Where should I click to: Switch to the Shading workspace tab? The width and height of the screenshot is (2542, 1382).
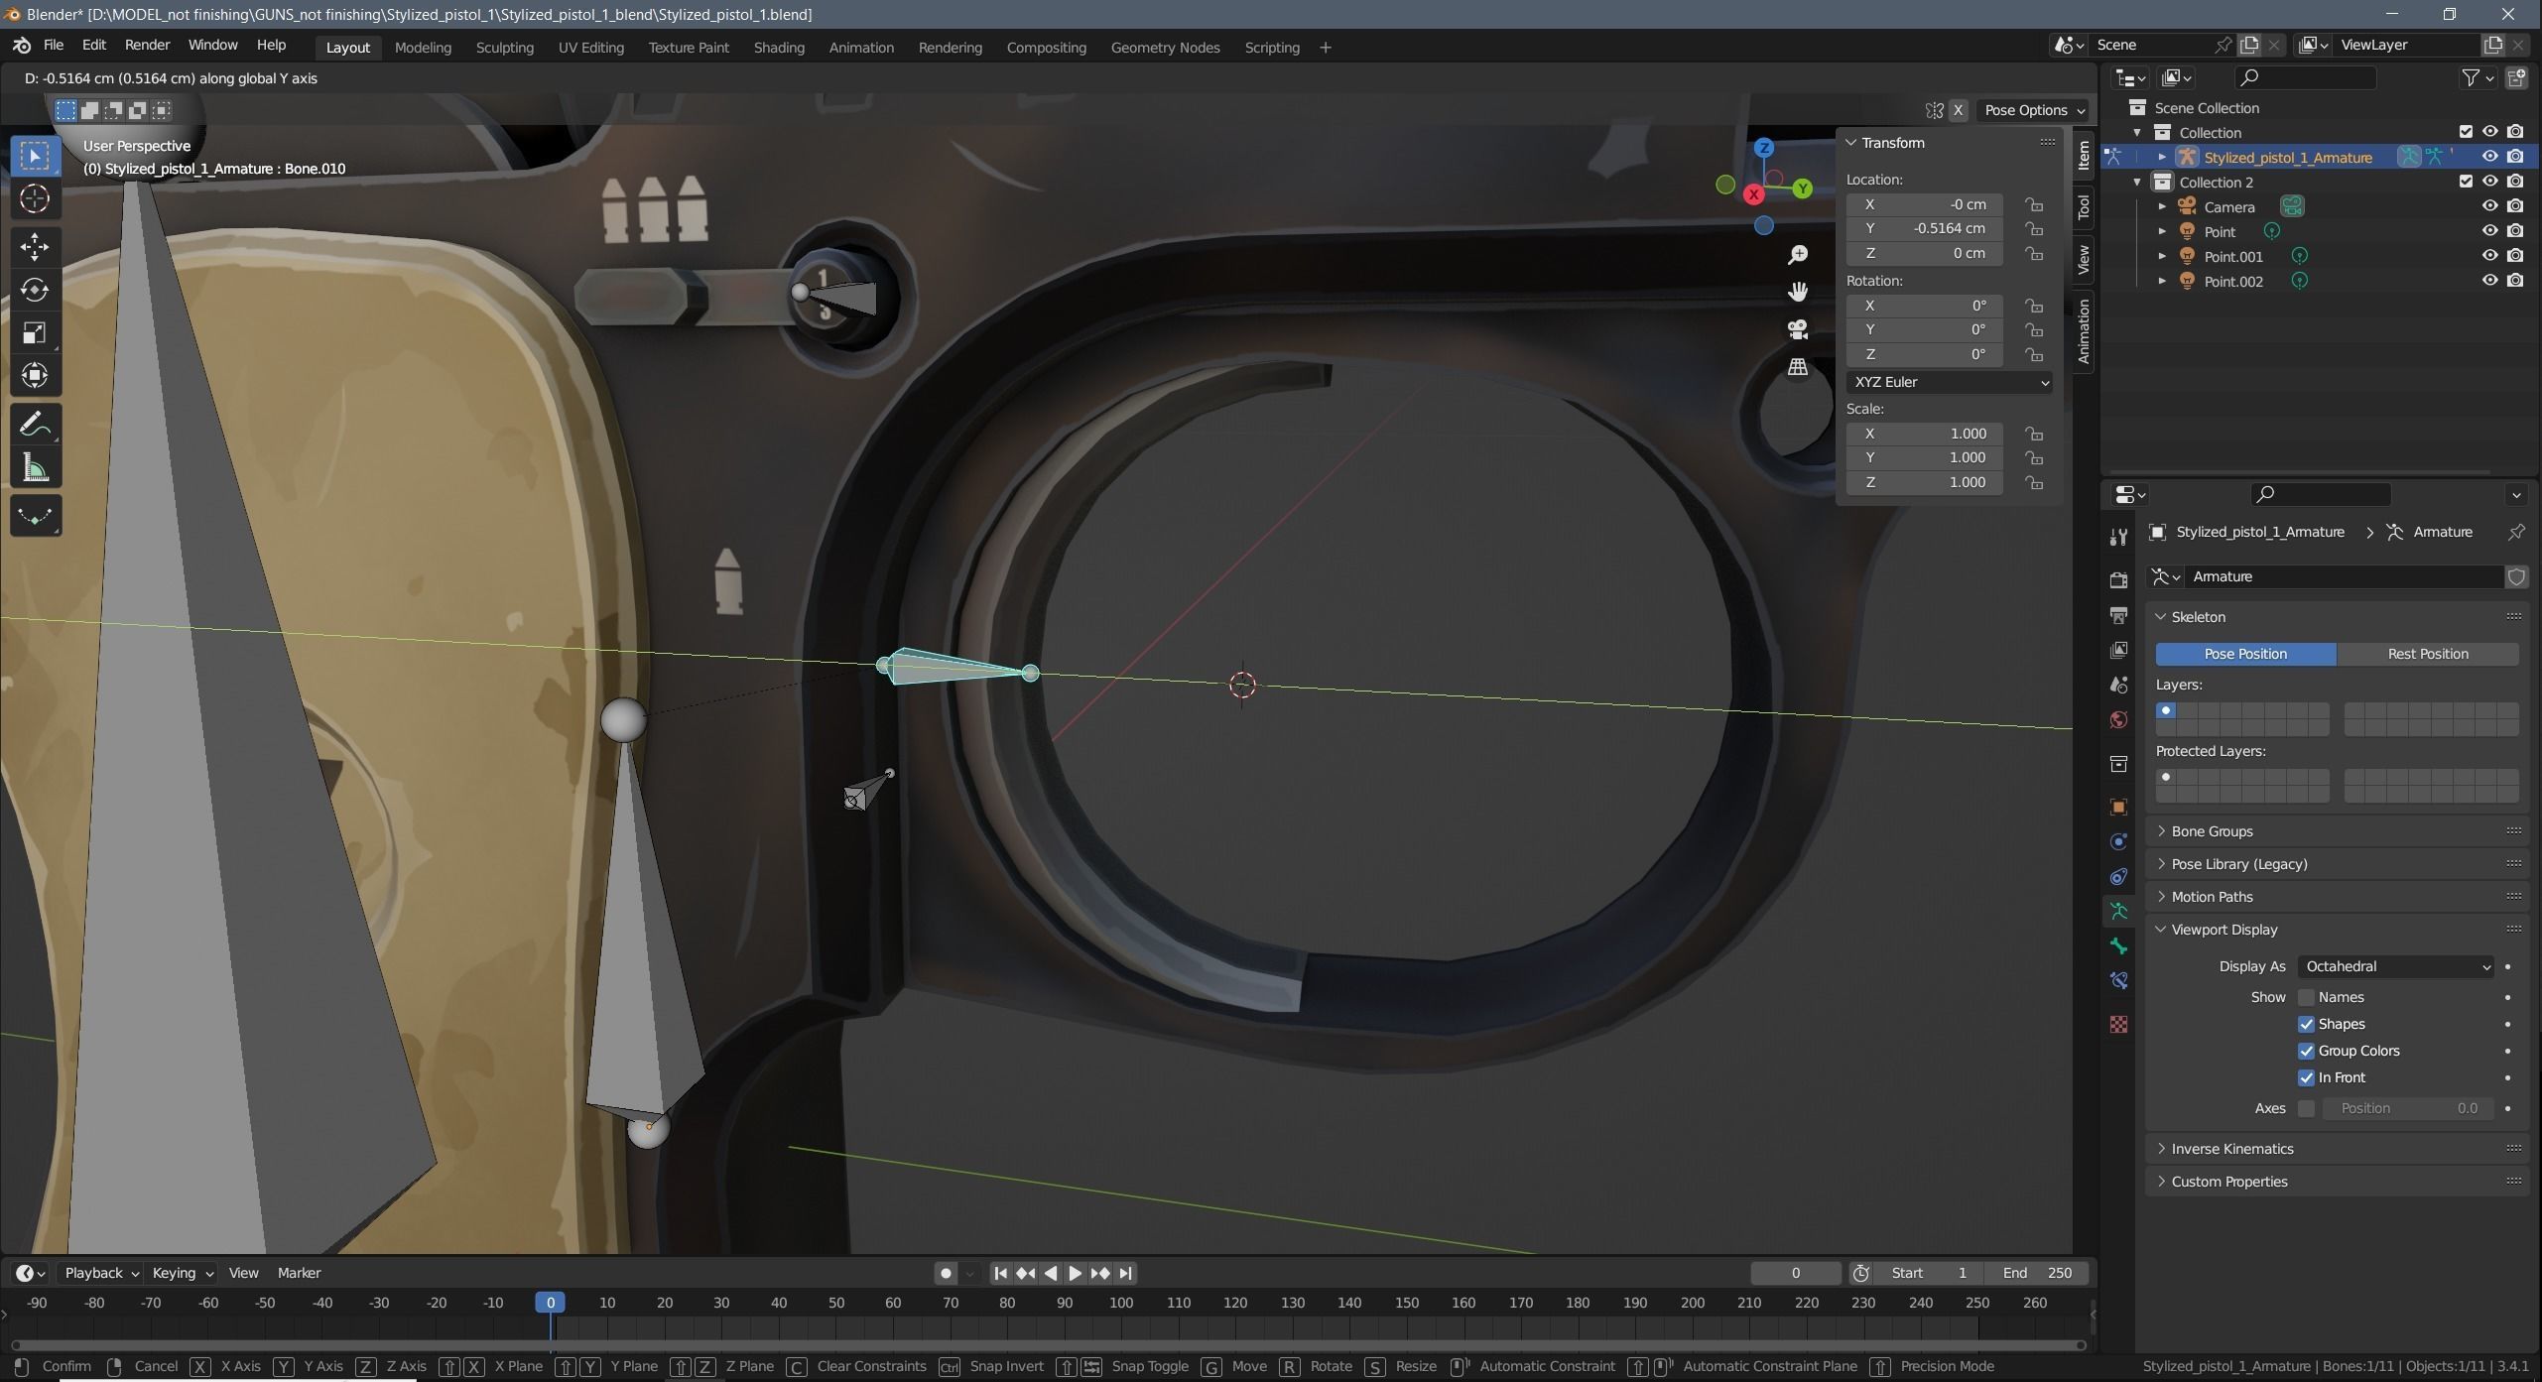(778, 47)
